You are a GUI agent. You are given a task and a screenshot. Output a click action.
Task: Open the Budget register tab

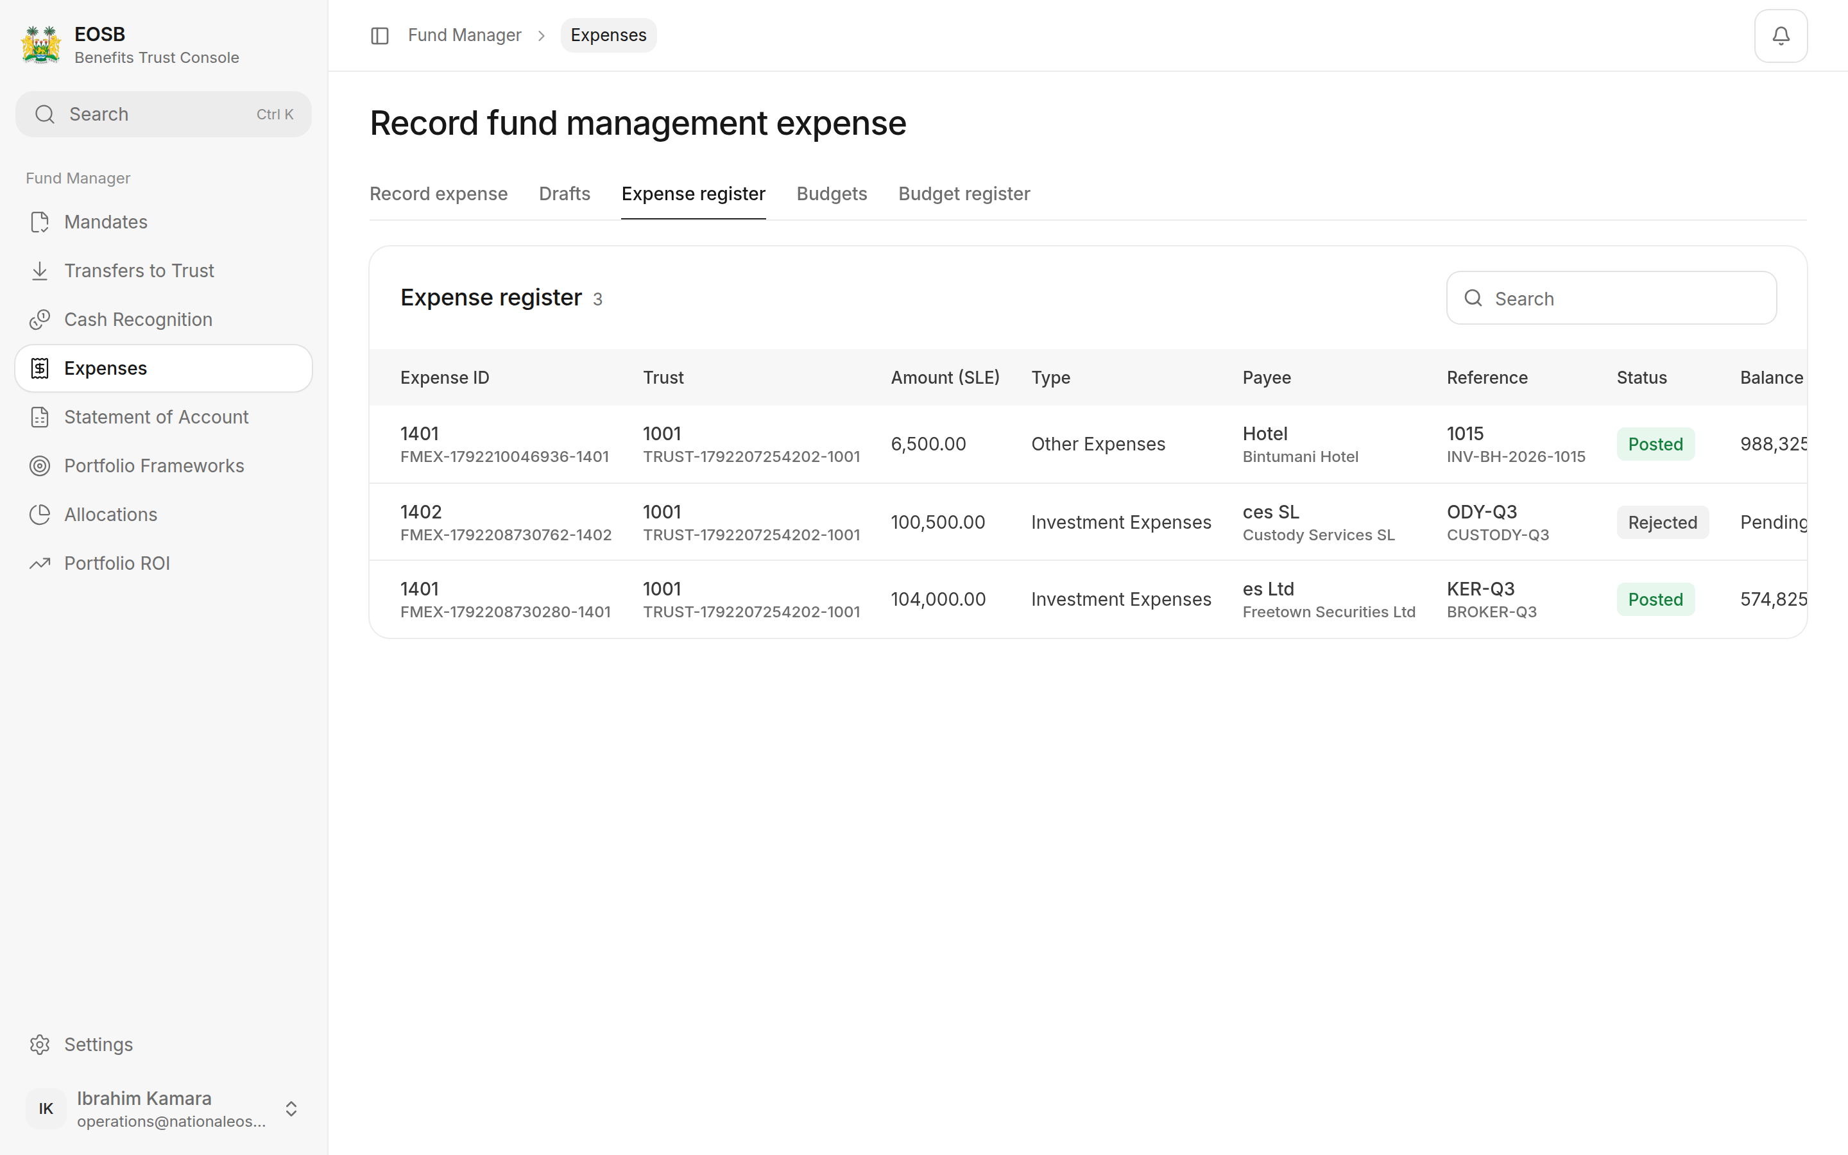[964, 194]
